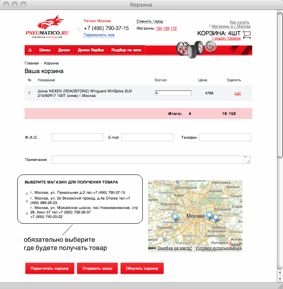Open Условия использования map link
283x289 pixels.
tap(218, 248)
